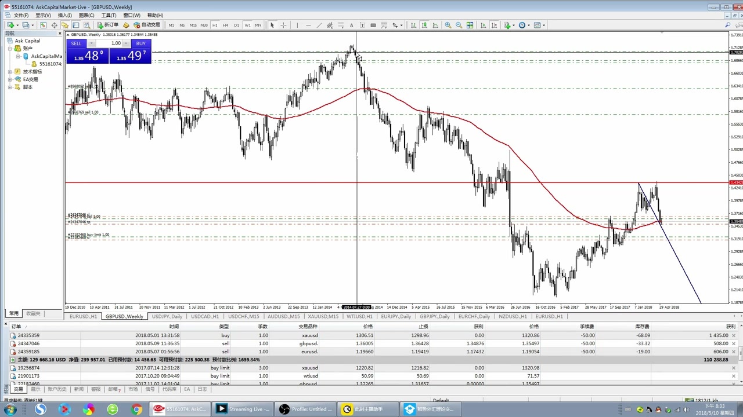The image size is (743, 417).
Task: Toggle the Navigator panel star-folder icon
Action: (x=65, y=25)
